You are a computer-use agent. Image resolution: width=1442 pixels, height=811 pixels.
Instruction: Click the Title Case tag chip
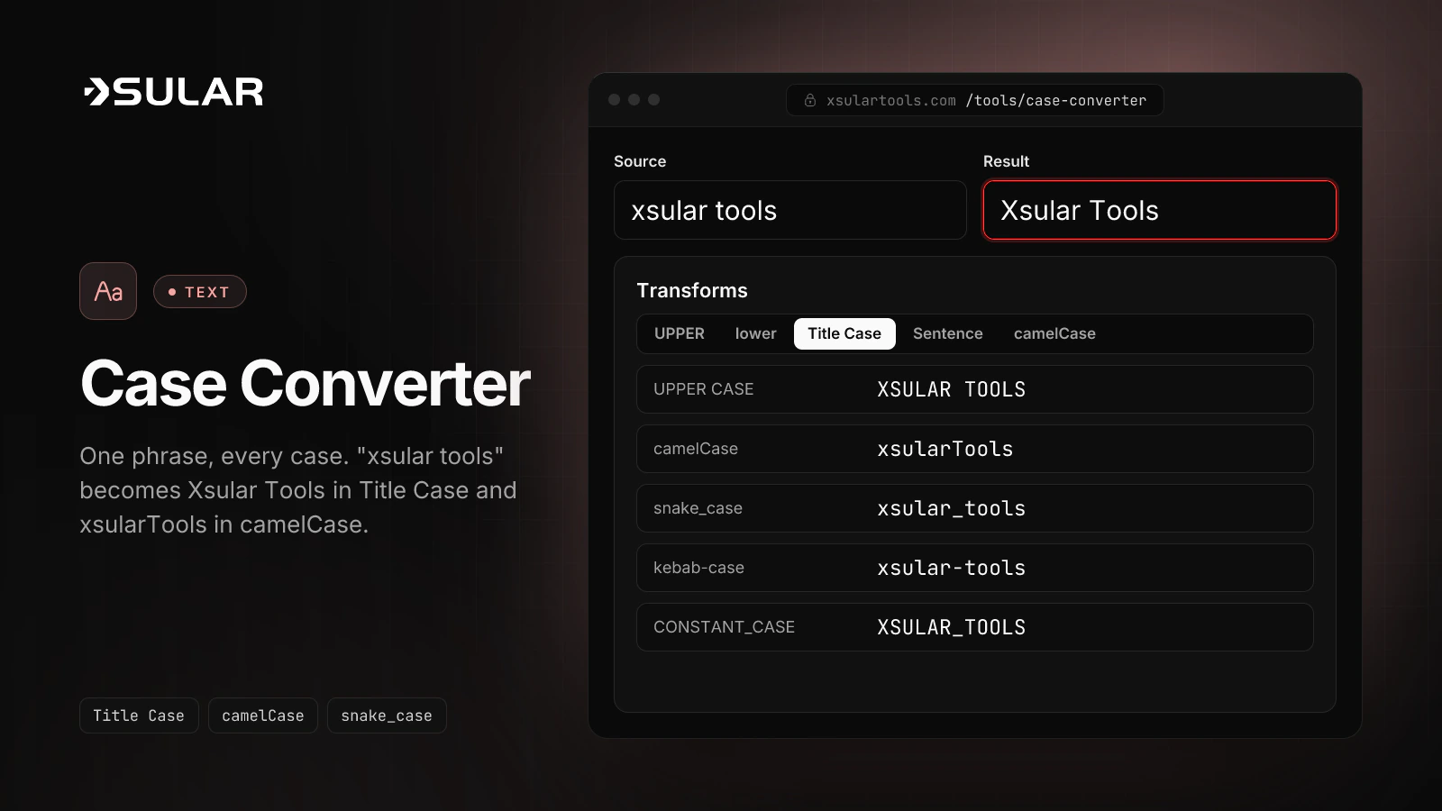139,715
